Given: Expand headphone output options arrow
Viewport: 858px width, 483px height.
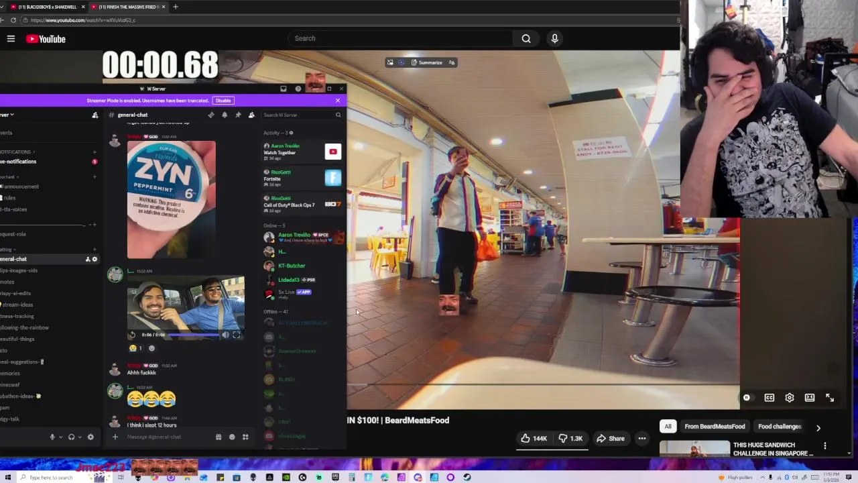Looking at the screenshot, I should click(x=80, y=437).
